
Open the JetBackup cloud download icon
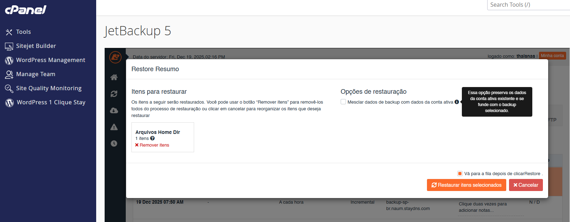click(114, 110)
